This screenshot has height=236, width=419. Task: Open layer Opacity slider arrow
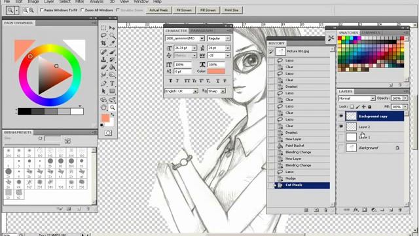pos(405,98)
